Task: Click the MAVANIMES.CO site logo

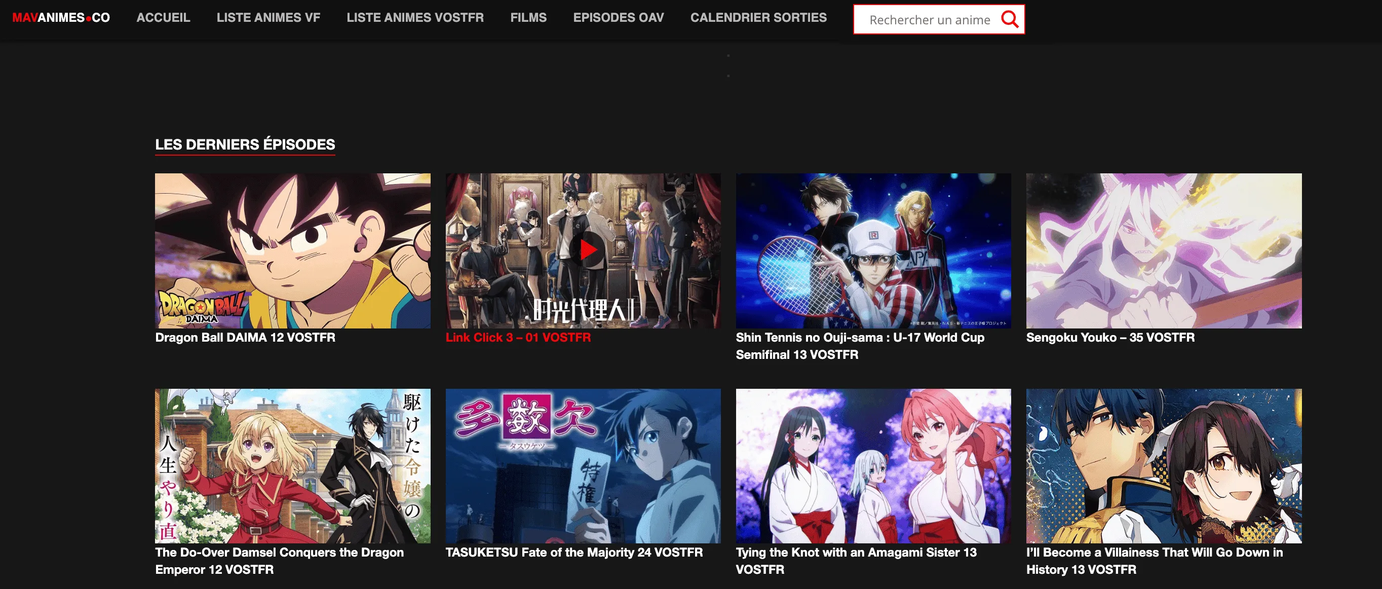Action: point(61,17)
